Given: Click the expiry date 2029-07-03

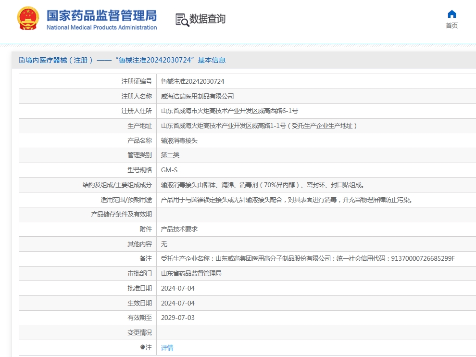Looking at the screenshot, I should [177, 318].
